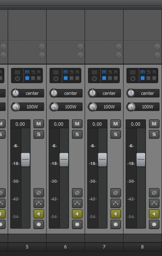The width and height of the screenshot is (162, 256).
Task: Toggle the yellow record monitoring speaker on track 7
Action: tap(115, 214)
